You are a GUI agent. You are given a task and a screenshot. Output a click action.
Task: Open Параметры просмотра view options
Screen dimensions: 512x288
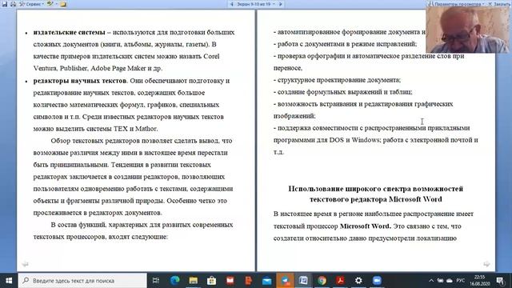click(x=456, y=4)
